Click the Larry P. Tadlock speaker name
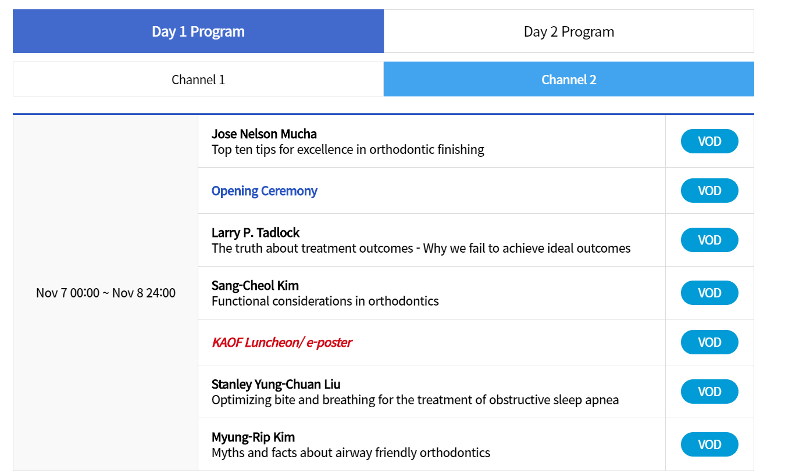This screenshot has width=792, height=474. (x=255, y=233)
